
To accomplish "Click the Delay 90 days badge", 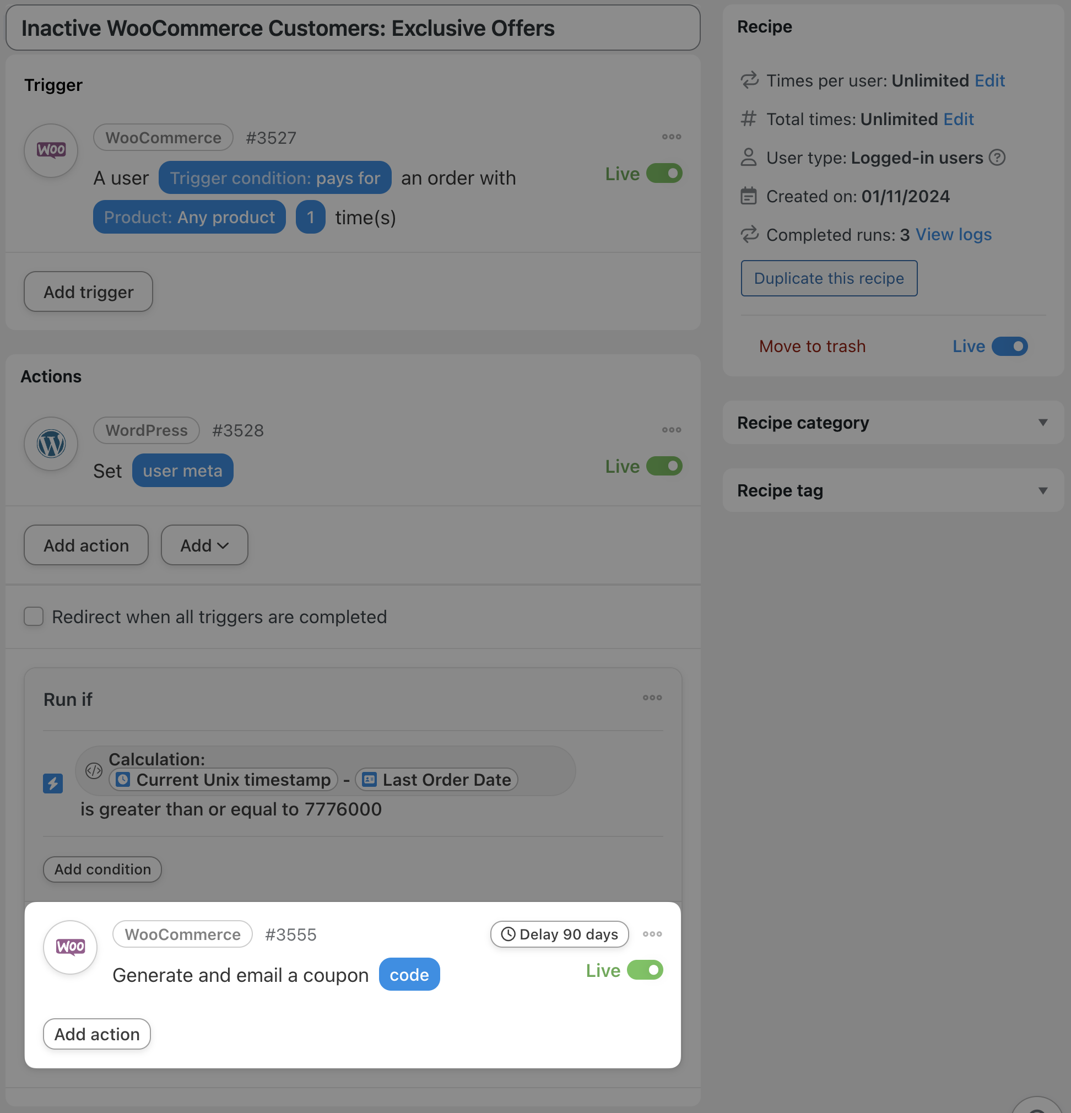I will tap(559, 934).
